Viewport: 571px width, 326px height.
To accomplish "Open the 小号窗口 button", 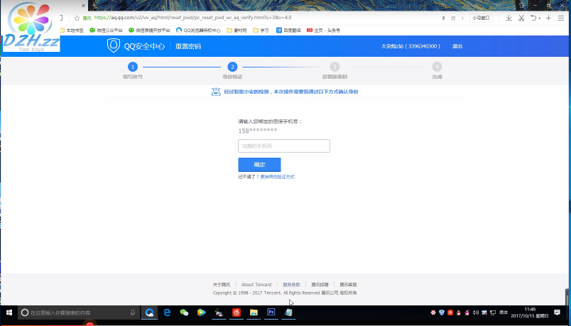I will (481, 18).
